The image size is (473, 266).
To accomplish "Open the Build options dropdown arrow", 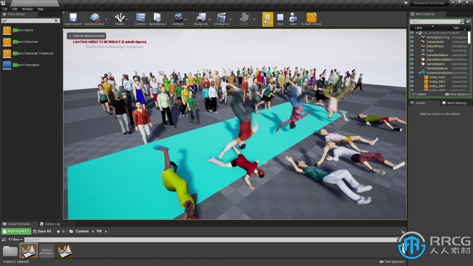I will click(253, 19).
